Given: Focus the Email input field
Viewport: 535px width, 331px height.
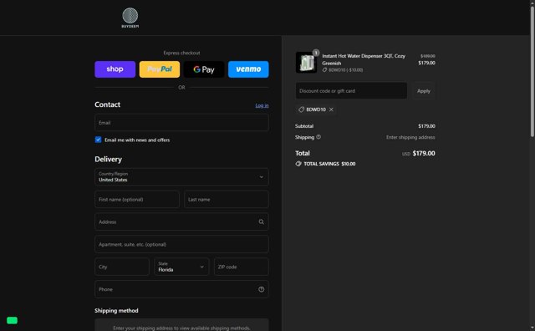Looking at the screenshot, I should click(181, 123).
